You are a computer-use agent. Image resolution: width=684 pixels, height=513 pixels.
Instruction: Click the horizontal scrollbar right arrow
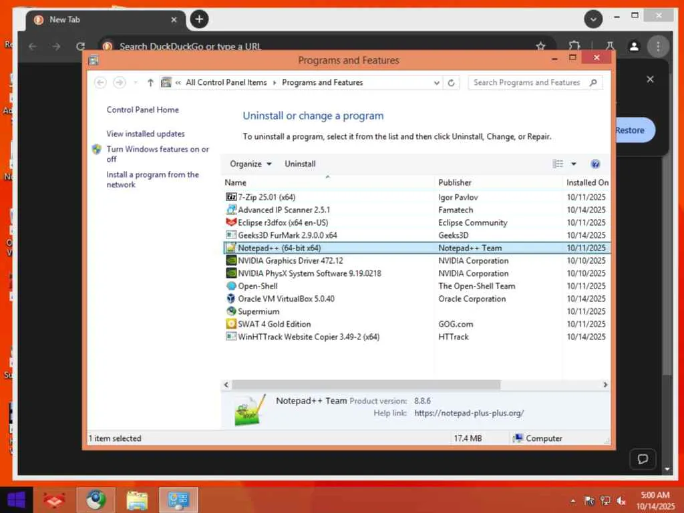coord(605,385)
